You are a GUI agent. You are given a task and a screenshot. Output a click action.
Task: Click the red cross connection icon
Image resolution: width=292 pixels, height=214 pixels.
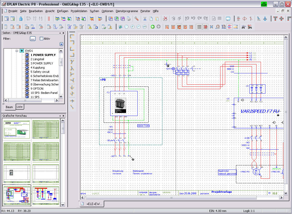click(281, 19)
